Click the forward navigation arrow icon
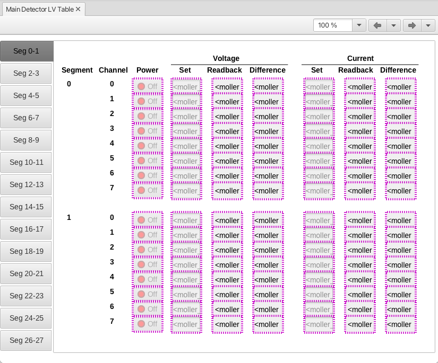This screenshot has height=363, width=438. pyautogui.click(x=412, y=25)
